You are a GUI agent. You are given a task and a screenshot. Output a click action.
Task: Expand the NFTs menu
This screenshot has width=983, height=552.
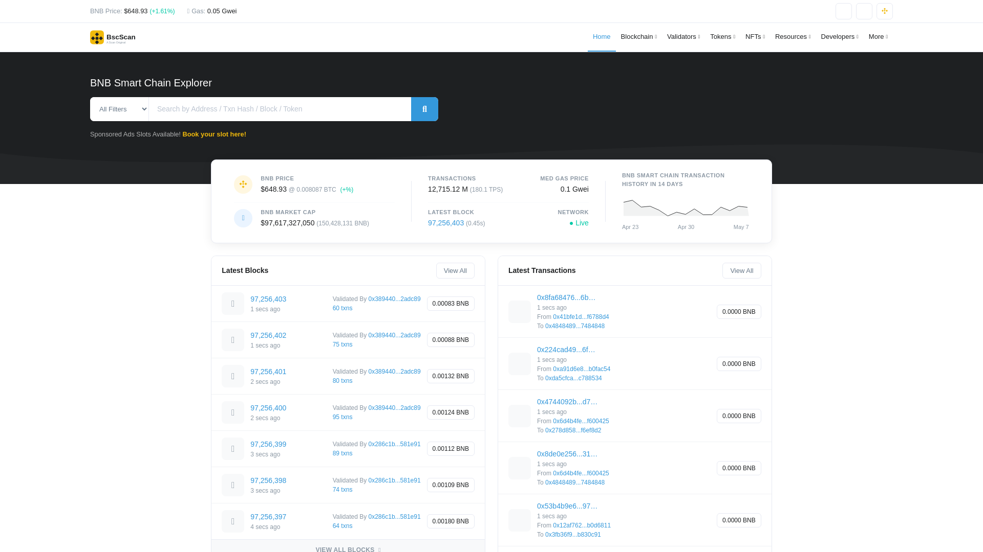point(755,37)
